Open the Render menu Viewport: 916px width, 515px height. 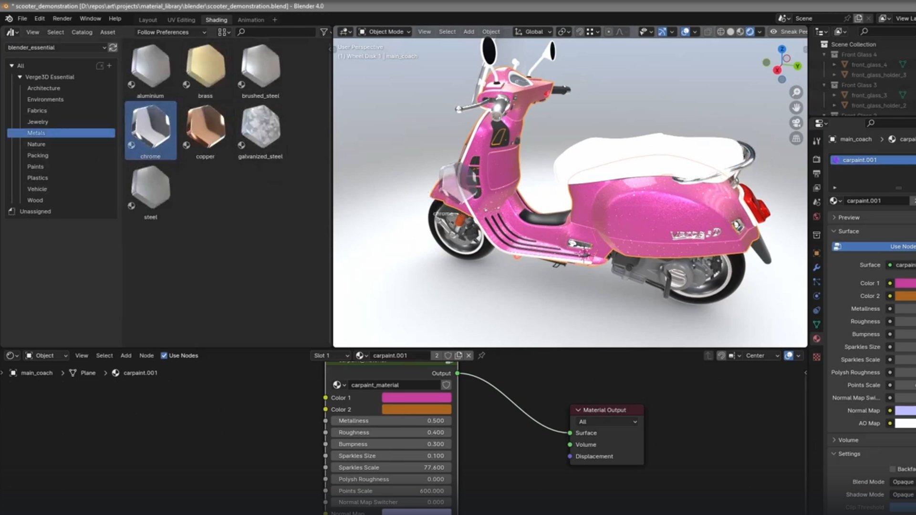point(62,19)
